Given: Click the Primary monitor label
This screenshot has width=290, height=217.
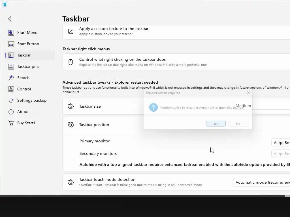Looking at the screenshot, I should click(x=95, y=141).
